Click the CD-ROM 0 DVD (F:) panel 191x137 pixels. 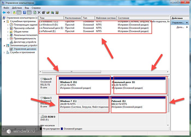click(x=48, y=120)
